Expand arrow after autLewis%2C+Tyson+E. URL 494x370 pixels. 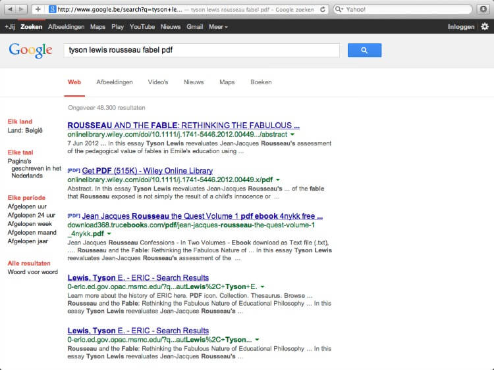(262, 287)
